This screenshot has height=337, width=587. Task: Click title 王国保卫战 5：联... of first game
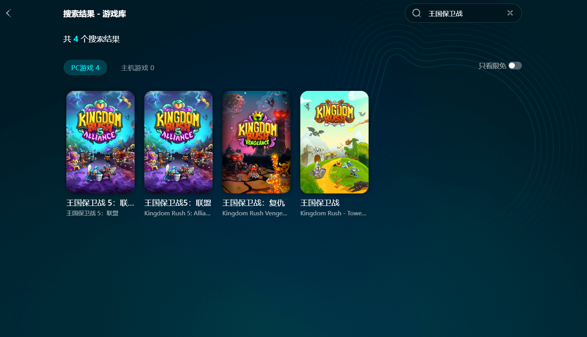pos(100,203)
